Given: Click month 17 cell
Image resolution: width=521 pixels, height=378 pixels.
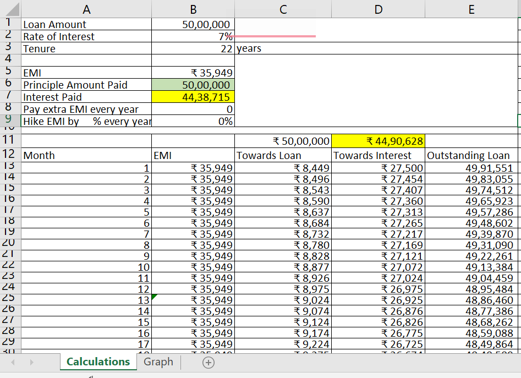Looking at the screenshot, I should point(86,344).
